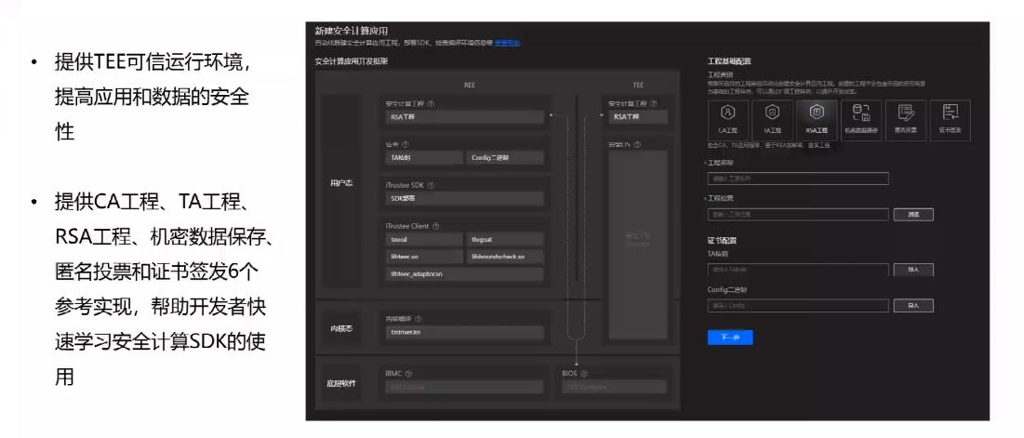Select the RSA工程 project type card
Screen dimensions: 1024x438
pos(817,120)
